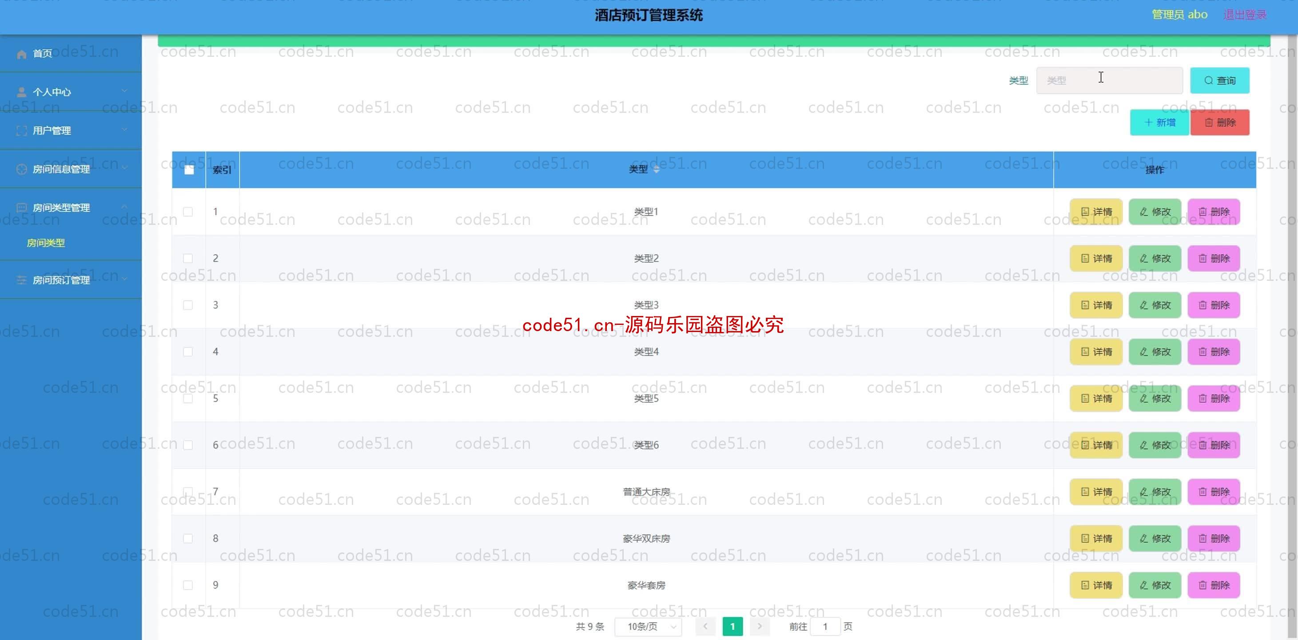
Task: View 详情 of 豪华套房
Action: pos(1096,585)
